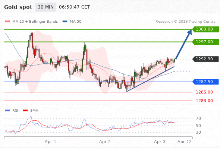Click the blue RSI legend swatch
The height and width of the screenshot is (149, 220).
[x=7, y=111]
